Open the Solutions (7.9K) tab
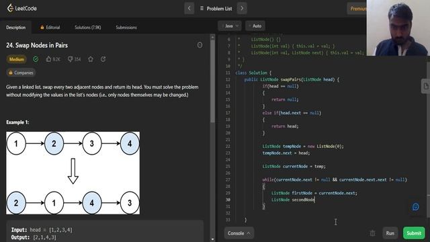 click(x=88, y=28)
